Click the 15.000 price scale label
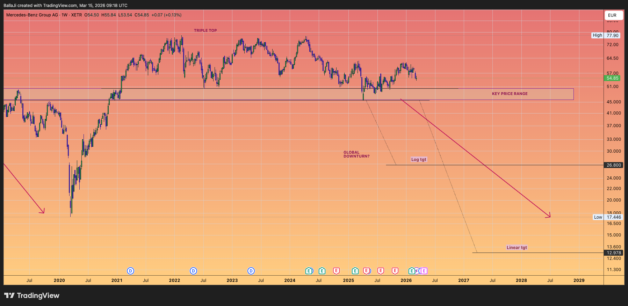The height and width of the screenshot is (306, 628). (x=614, y=235)
